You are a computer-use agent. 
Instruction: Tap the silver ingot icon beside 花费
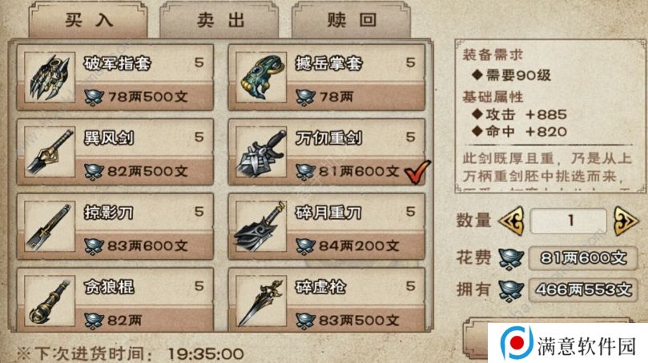[x=511, y=258]
